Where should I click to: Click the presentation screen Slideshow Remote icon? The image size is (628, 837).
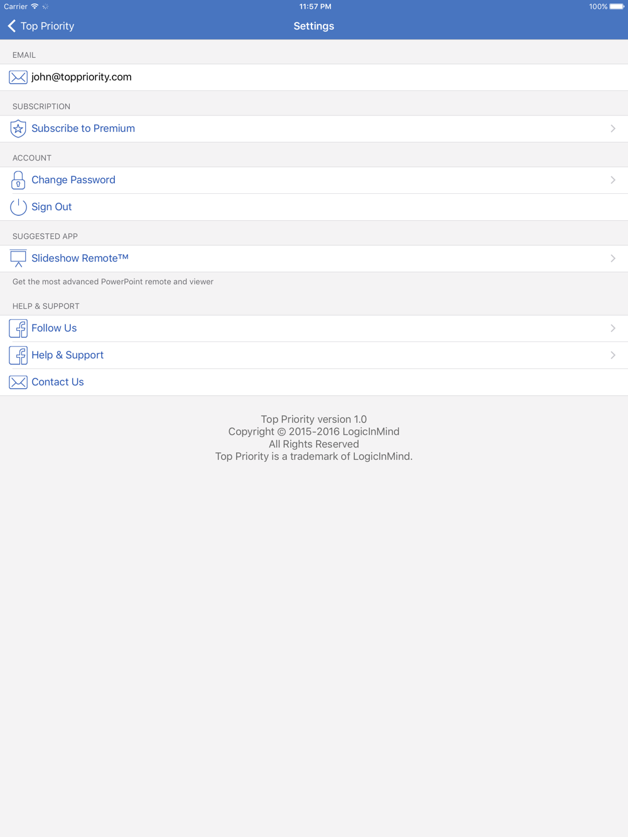pos(18,259)
